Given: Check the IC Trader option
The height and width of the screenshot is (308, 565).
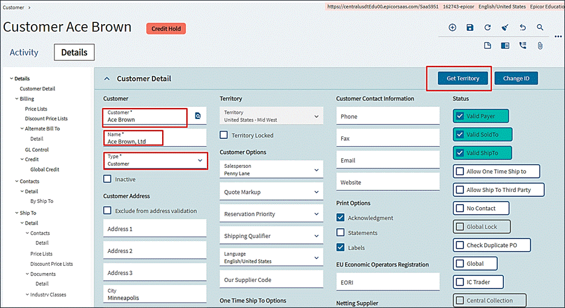Looking at the screenshot, I should point(460,282).
